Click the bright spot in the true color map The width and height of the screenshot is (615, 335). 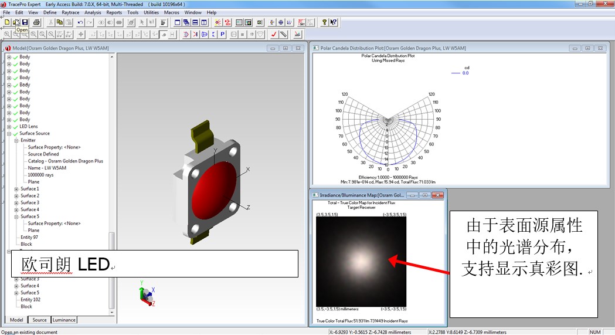[x=359, y=258]
